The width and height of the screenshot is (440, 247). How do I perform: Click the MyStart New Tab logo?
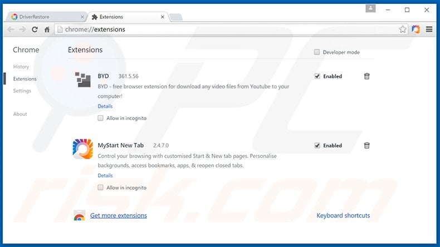[x=83, y=149]
